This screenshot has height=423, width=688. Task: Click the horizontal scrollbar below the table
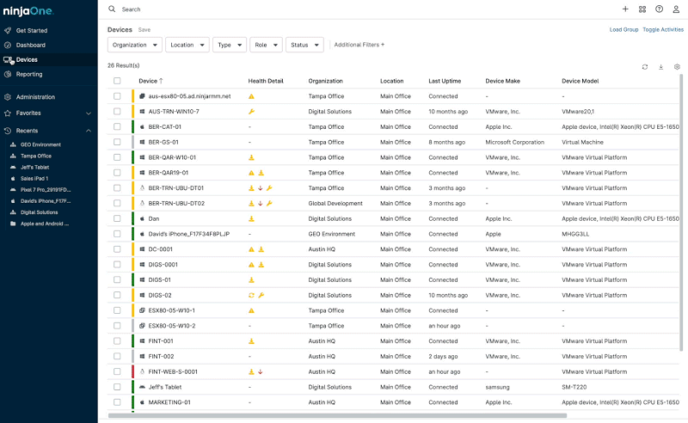pyautogui.click(x=337, y=415)
